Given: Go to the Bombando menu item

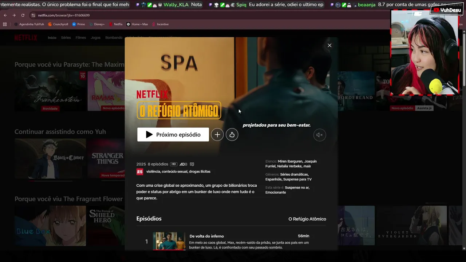Looking at the screenshot, I should tap(114, 37).
